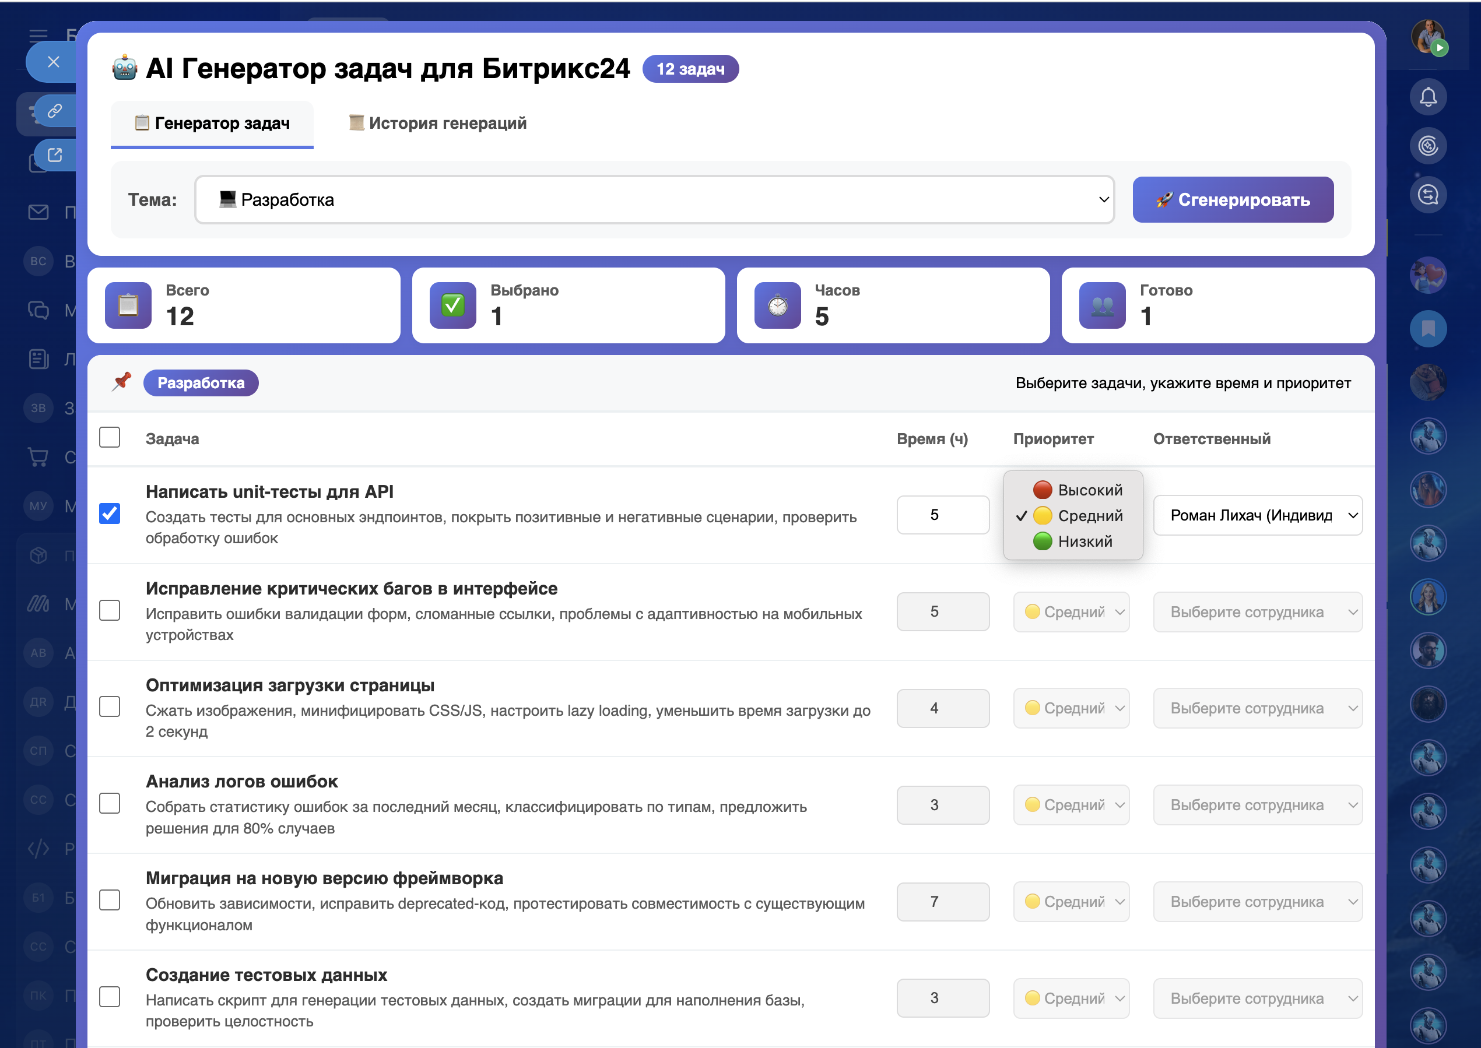Toggle the select-all checkbox in table header
Viewport: 1481px width, 1048px height.
[x=110, y=438]
